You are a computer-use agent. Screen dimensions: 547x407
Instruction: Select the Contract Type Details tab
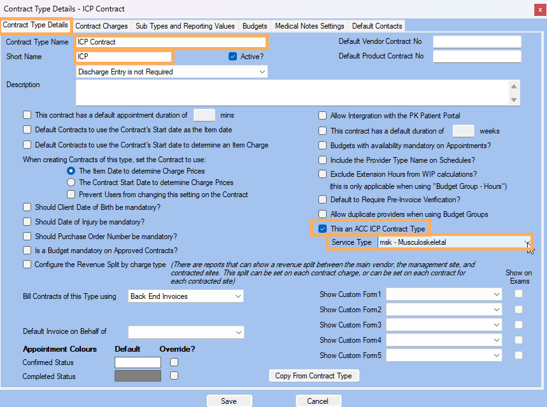[x=36, y=25]
